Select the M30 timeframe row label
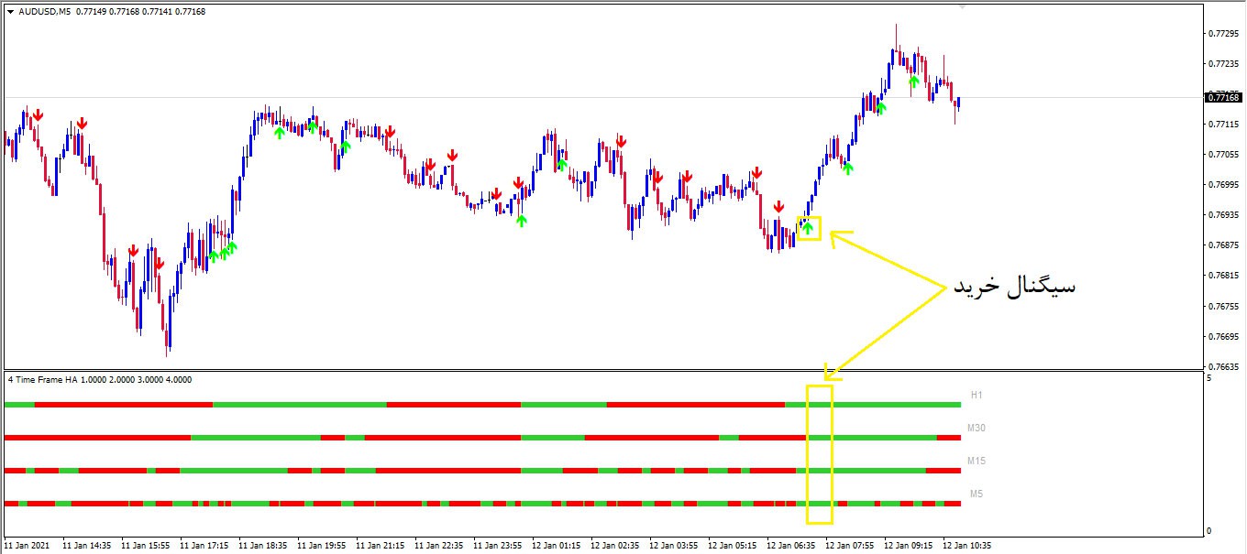The width and height of the screenshot is (1247, 554). tap(977, 428)
